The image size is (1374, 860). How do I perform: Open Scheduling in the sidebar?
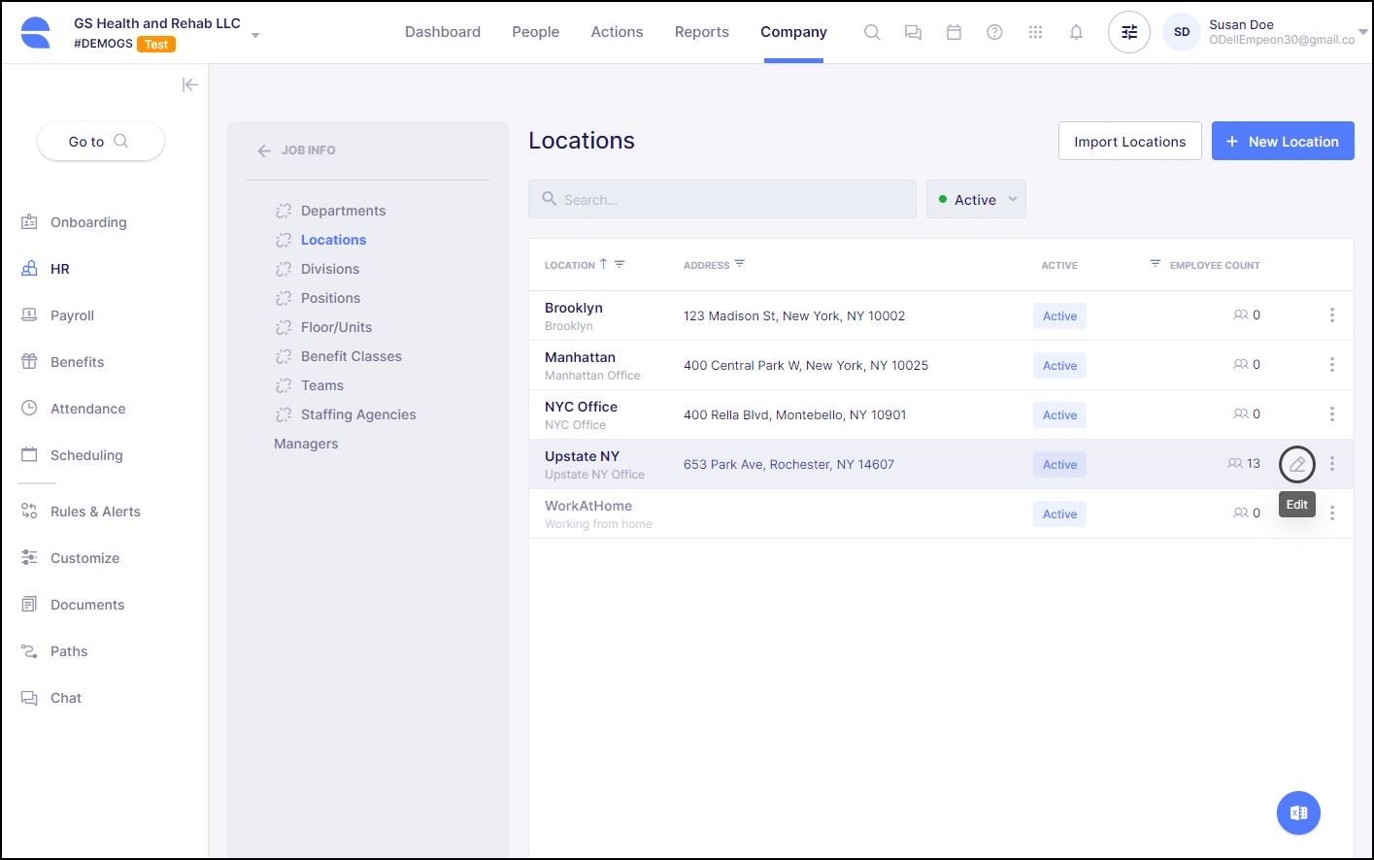72,455
